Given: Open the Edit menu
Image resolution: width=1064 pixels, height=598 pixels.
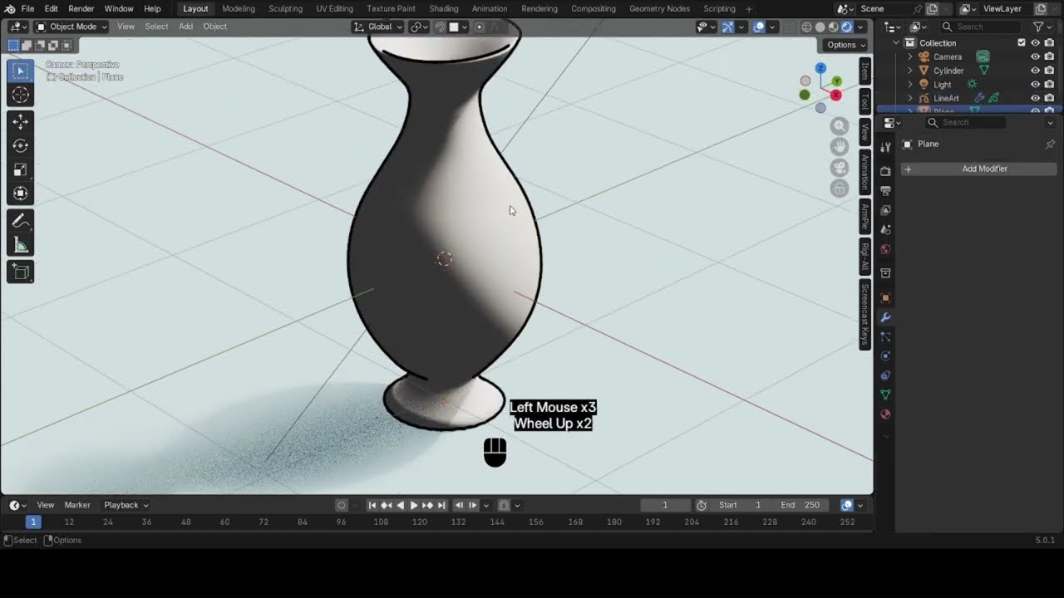Looking at the screenshot, I should pos(51,8).
